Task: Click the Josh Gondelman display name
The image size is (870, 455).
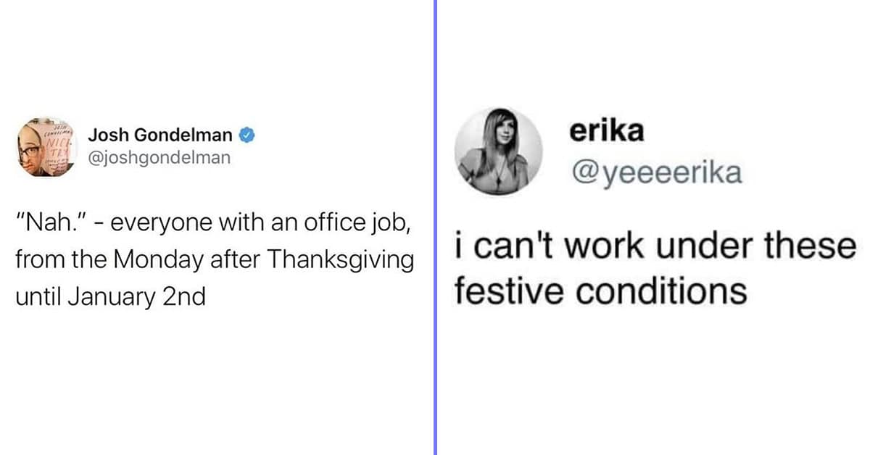Action: pyautogui.click(x=160, y=135)
